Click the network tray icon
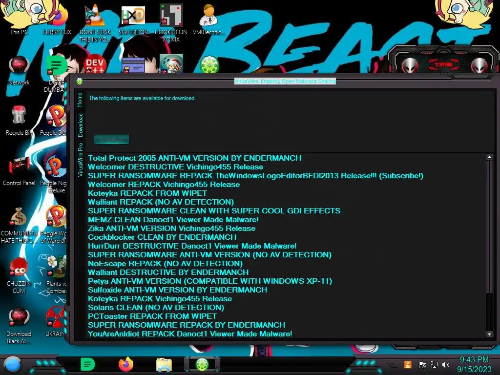The width and height of the screenshot is (500, 375). 434,364
